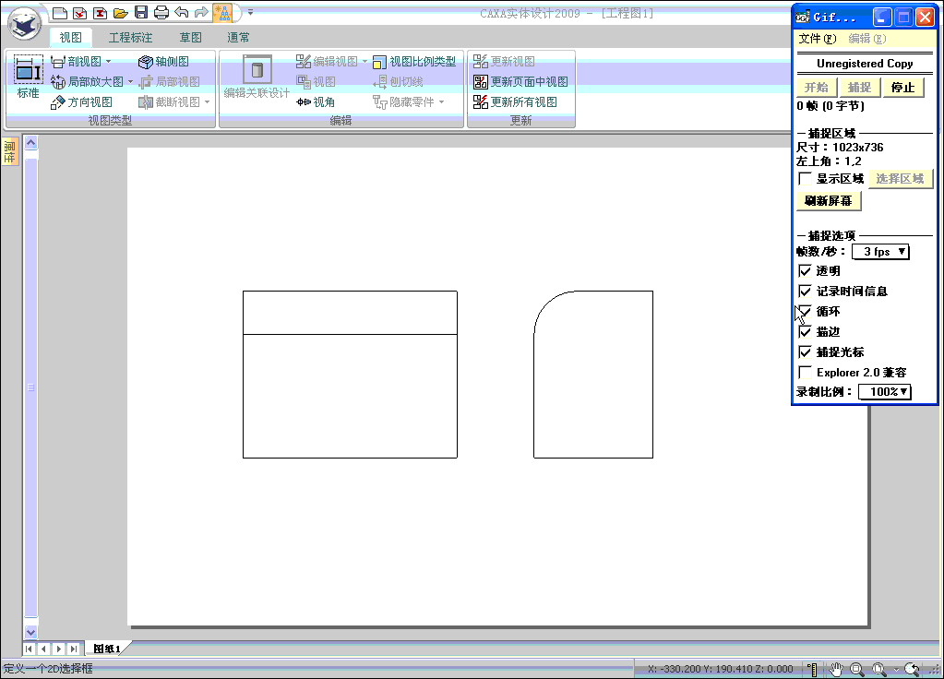Image resolution: width=944 pixels, height=679 pixels.
Task: Click the 捕捉 button in Gif window
Action: coord(859,88)
